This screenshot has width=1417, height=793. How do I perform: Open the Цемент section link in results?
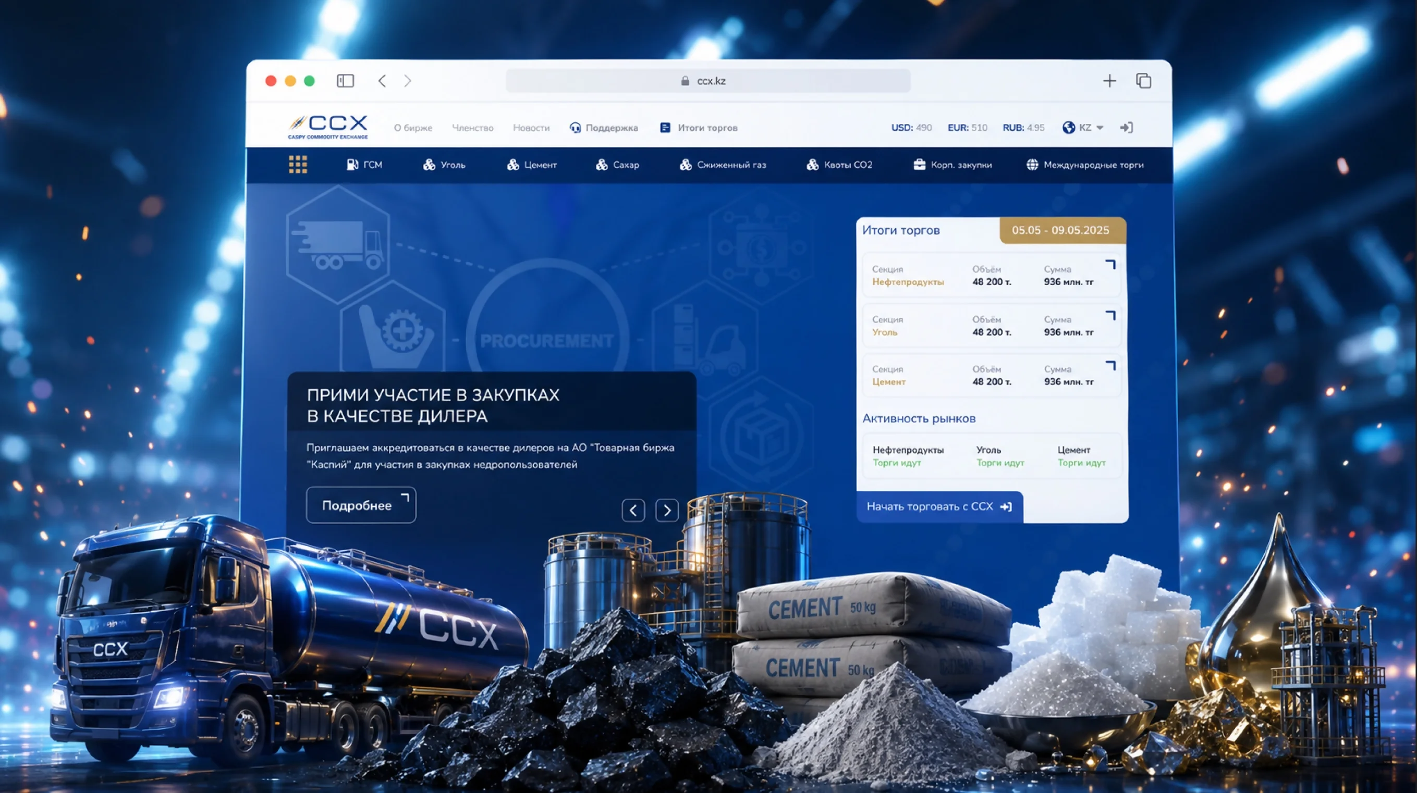click(889, 382)
